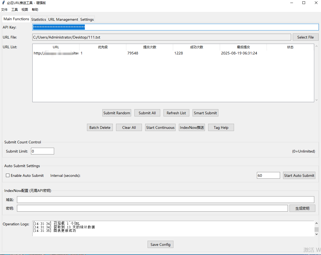Screen dimensions: 321x255
Task: Click the URL list scrollbar up arrow
Action: (316, 46)
